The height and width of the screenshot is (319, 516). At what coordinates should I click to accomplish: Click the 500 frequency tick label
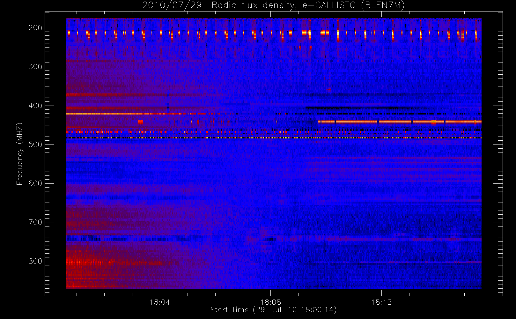click(35, 145)
